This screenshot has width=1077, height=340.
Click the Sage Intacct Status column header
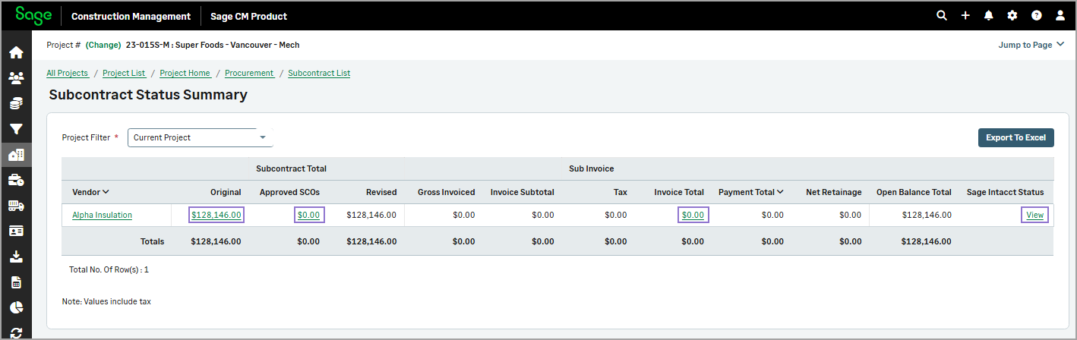tap(1005, 192)
